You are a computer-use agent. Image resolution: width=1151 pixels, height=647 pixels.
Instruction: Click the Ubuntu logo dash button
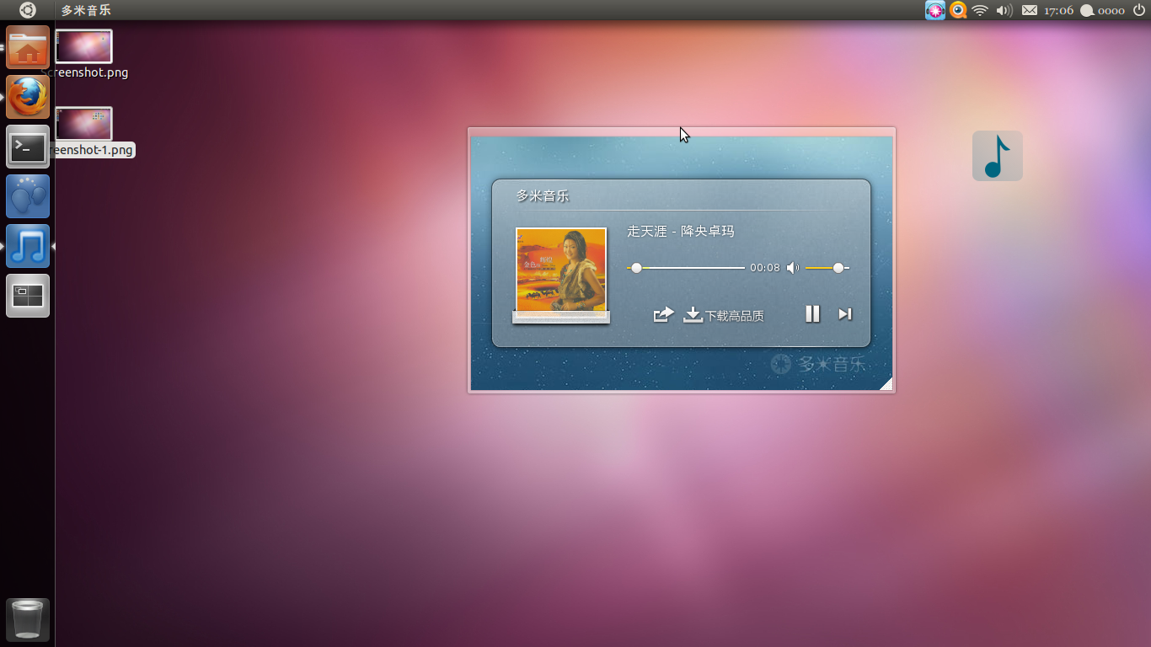[x=28, y=10]
